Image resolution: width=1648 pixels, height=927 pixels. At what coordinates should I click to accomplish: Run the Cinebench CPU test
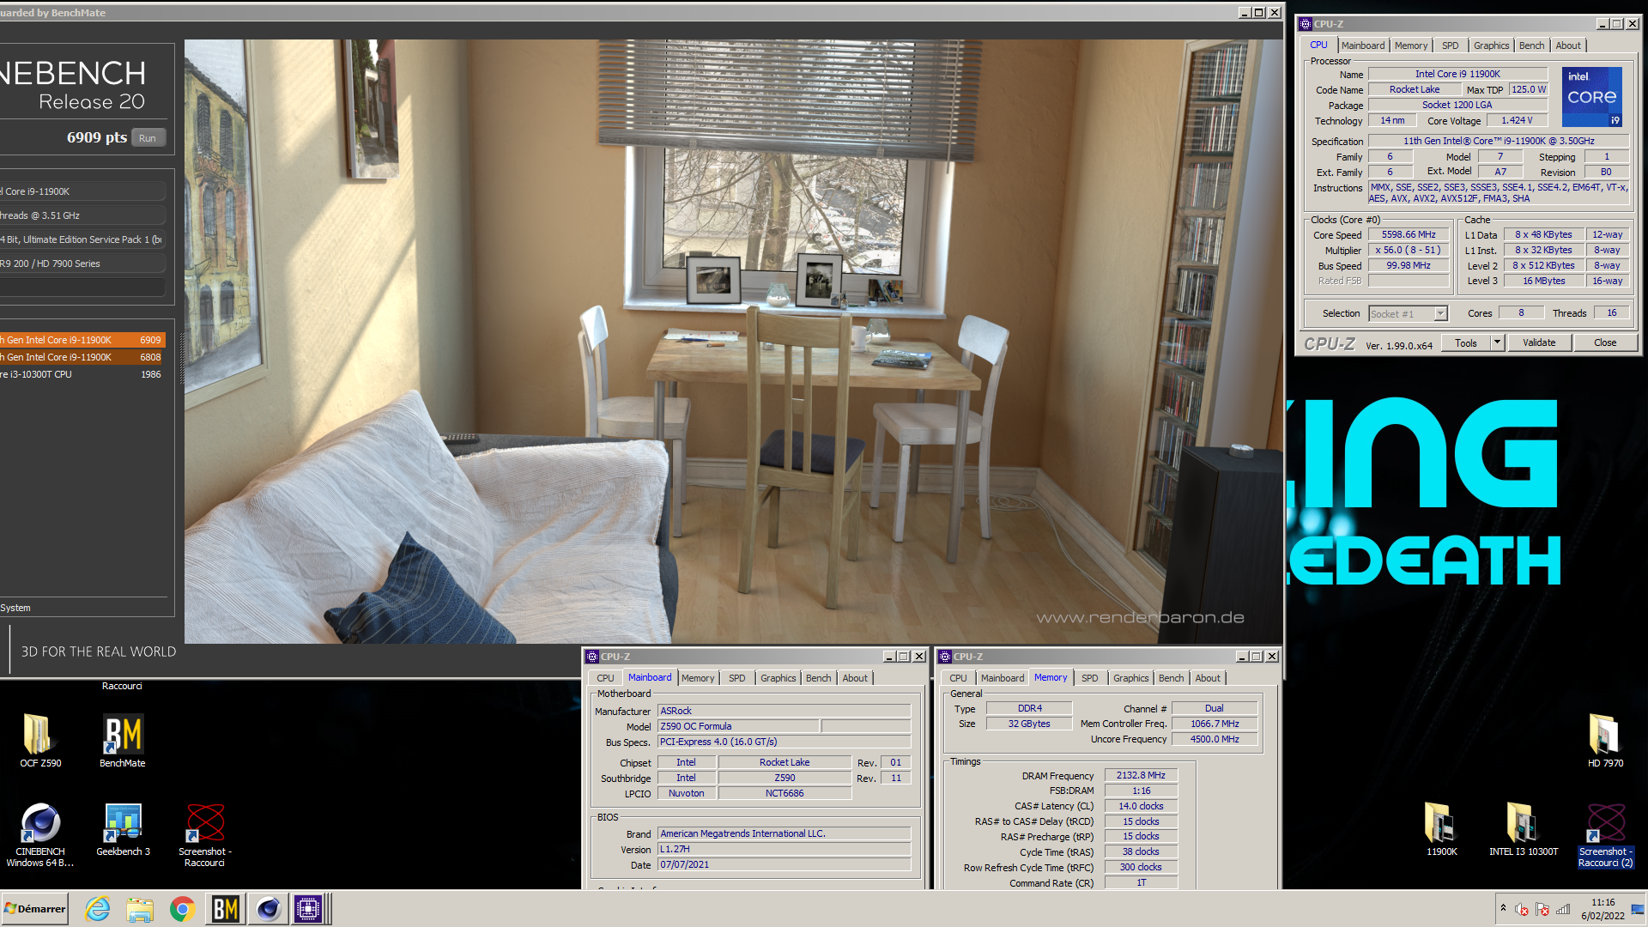pos(148,138)
